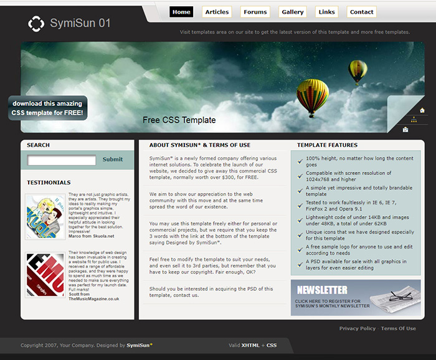
Task: Click checkmark beside 'A simple yet impressive'
Action: 300,191
